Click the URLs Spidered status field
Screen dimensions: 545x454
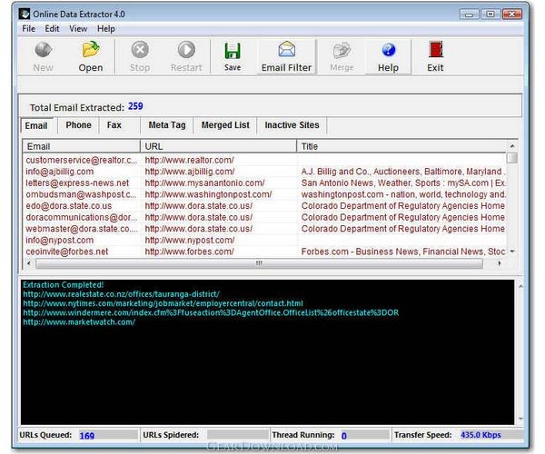pyautogui.click(x=237, y=435)
